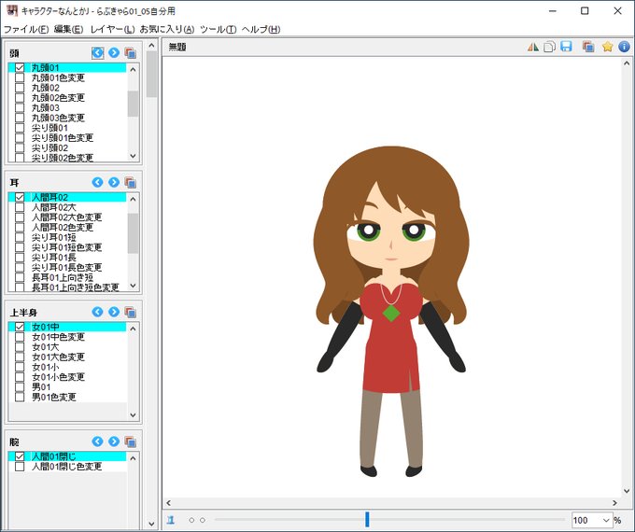Screen dimensions: 635x532
Task: Click the second small circle beside the zoom slider
Action: point(203,520)
